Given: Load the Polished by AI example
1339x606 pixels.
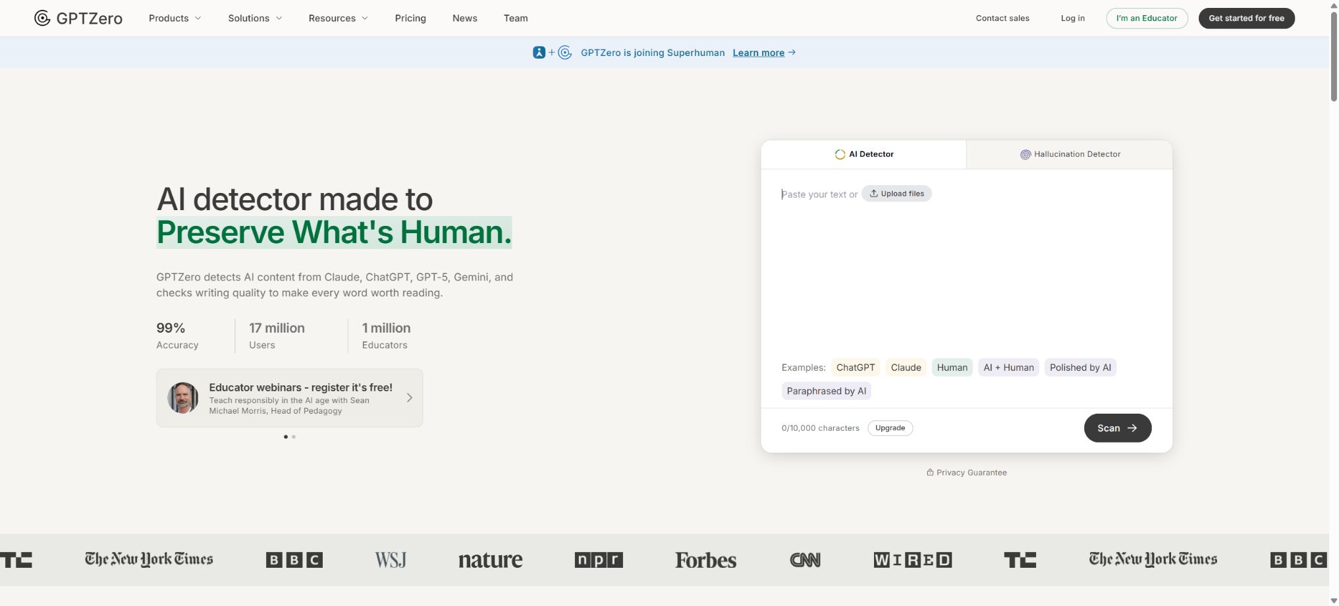Looking at the screenshot, I should click(1080, 368).
